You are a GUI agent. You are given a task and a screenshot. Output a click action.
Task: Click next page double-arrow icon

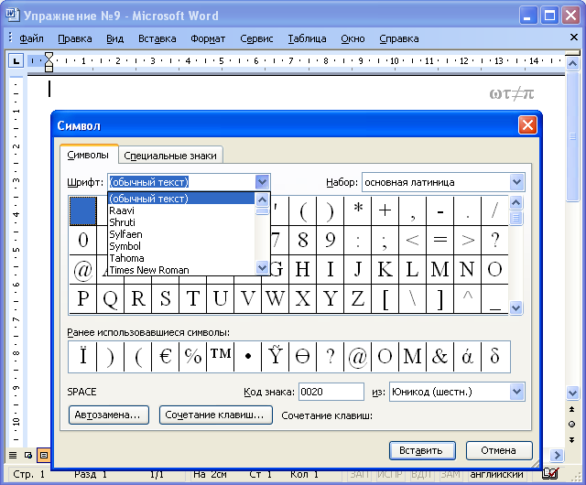click(x=571, y=440)
